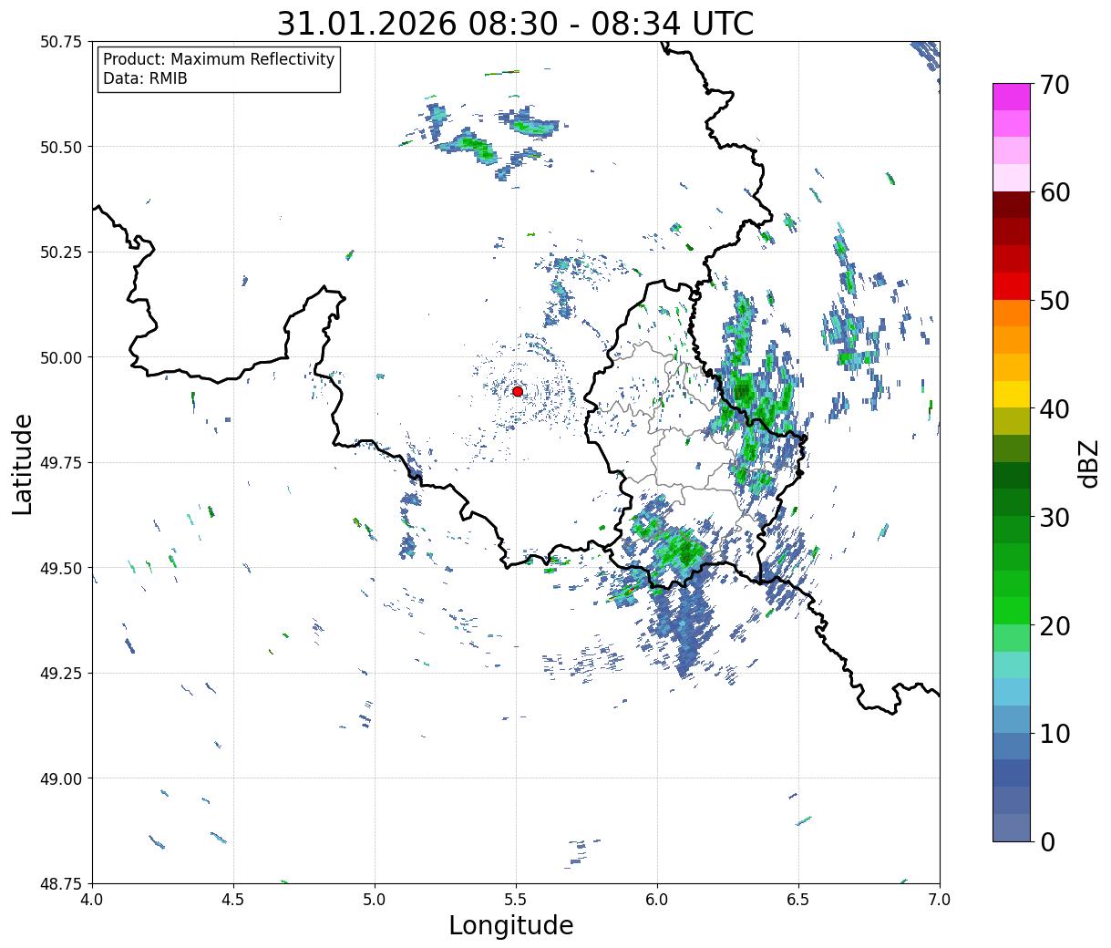Screen dimensions: 1111x948
Task: Click the 'Latitude' axis label
Action: [23, 463]
